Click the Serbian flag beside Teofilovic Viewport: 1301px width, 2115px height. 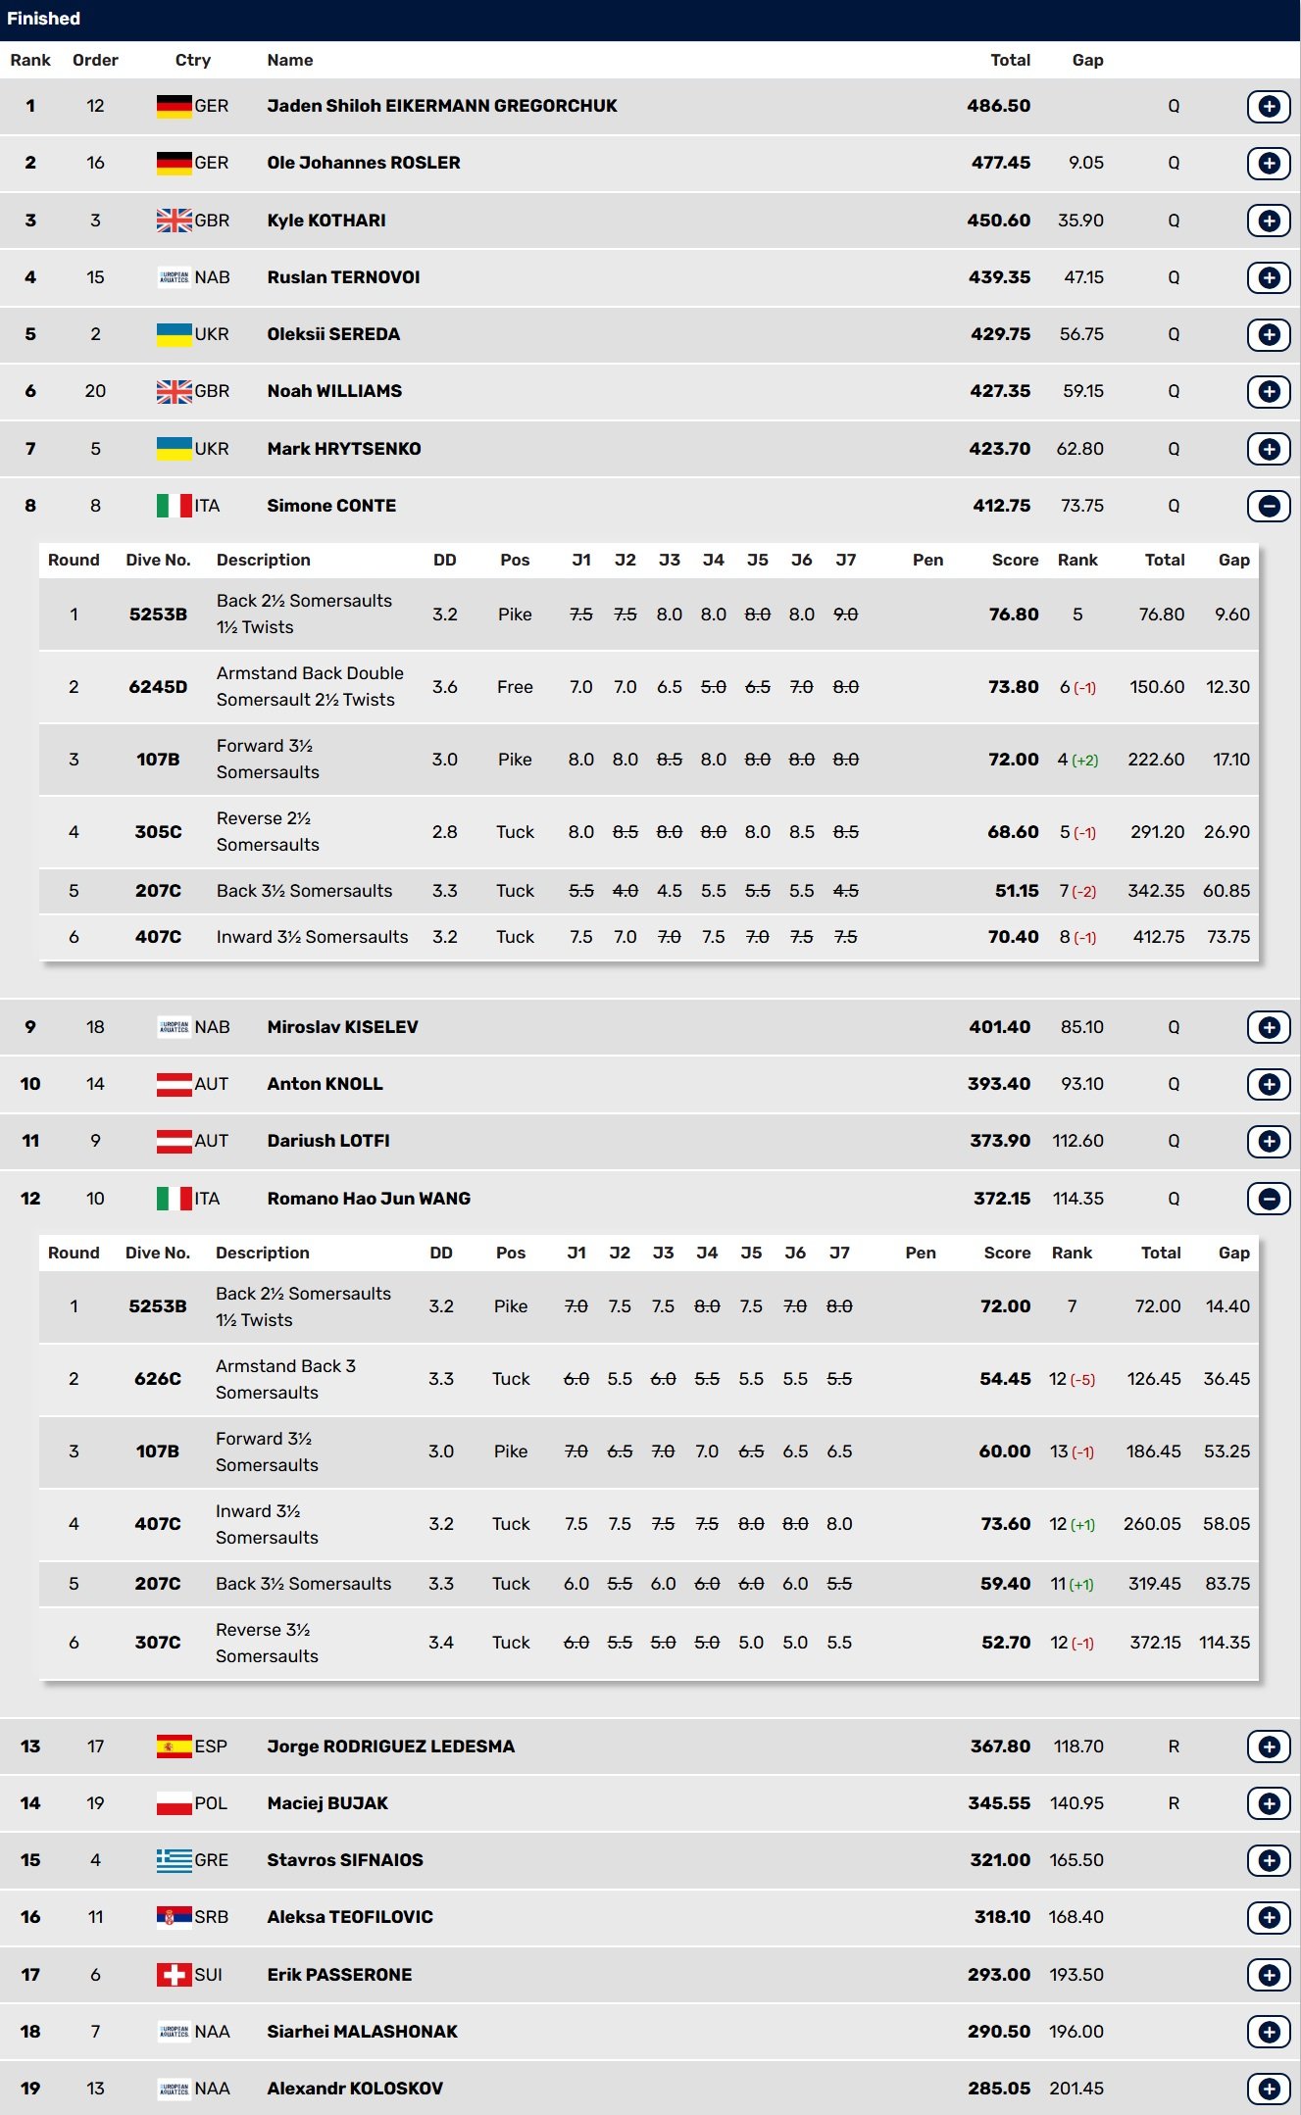[175, 1917]
